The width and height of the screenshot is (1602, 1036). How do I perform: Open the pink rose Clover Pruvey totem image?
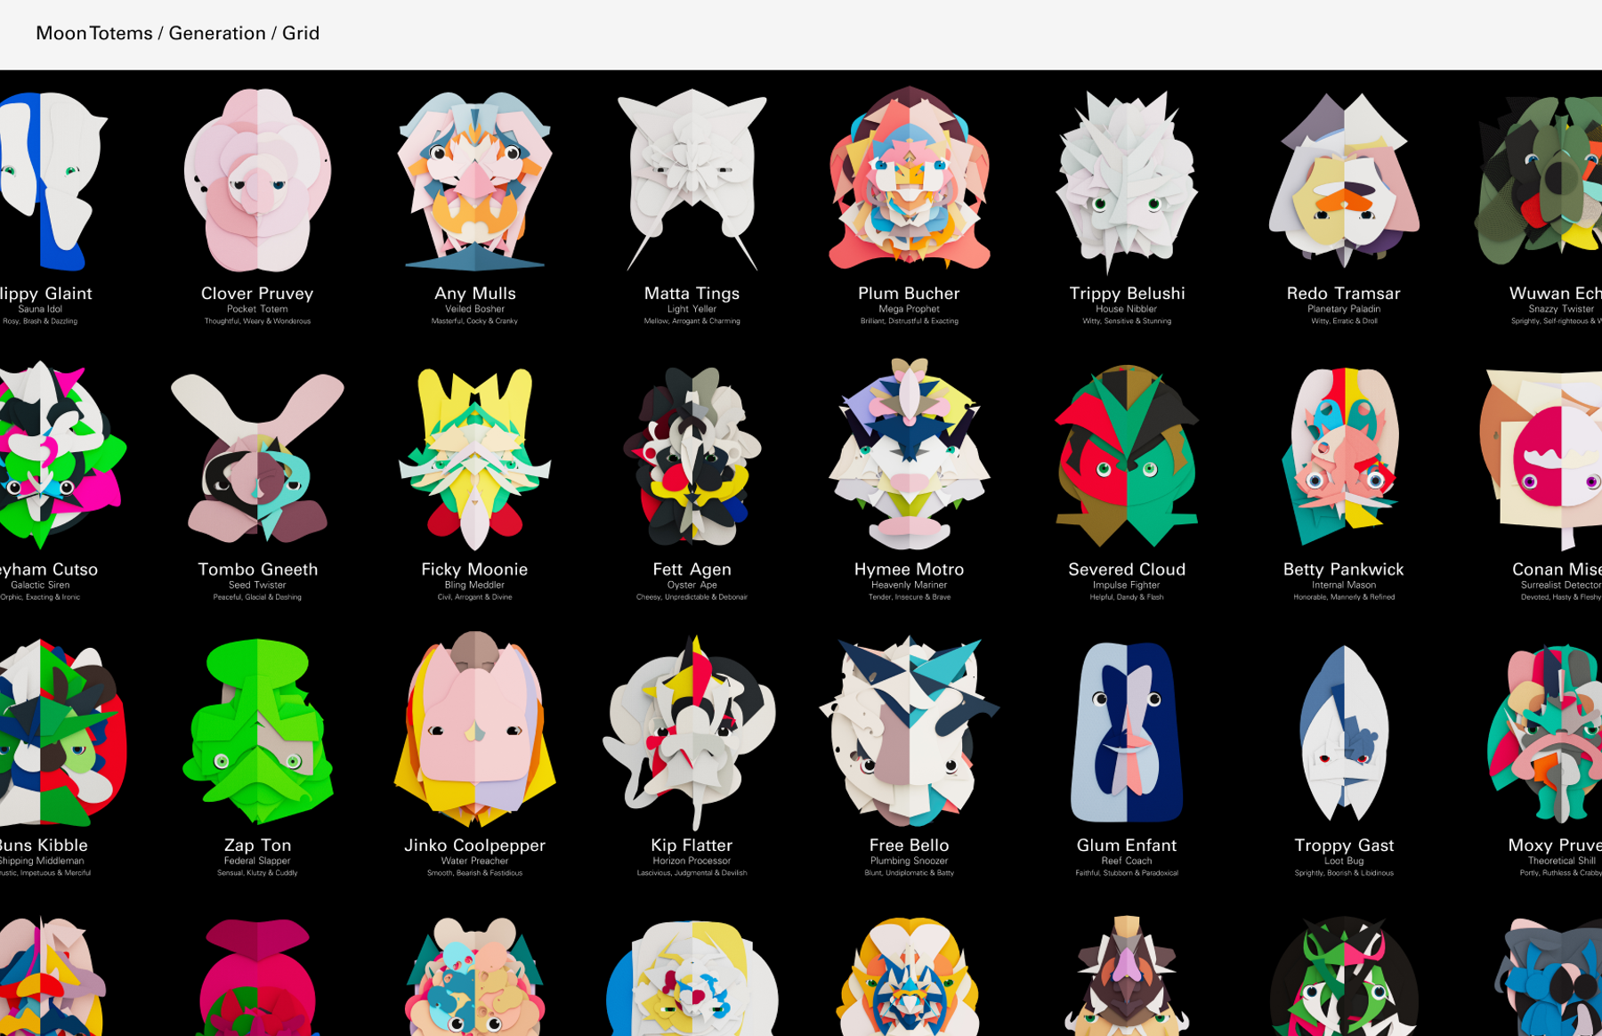pyautogui.click(x=257, y=180)
